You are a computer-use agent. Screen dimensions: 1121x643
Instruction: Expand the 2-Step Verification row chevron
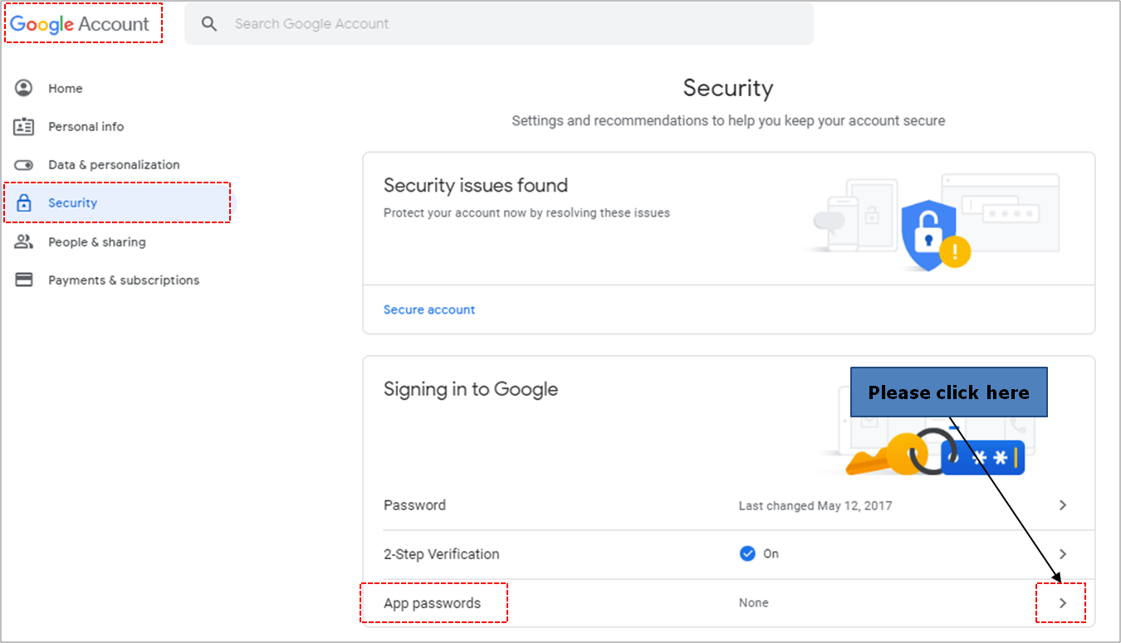pos(1063,554)
